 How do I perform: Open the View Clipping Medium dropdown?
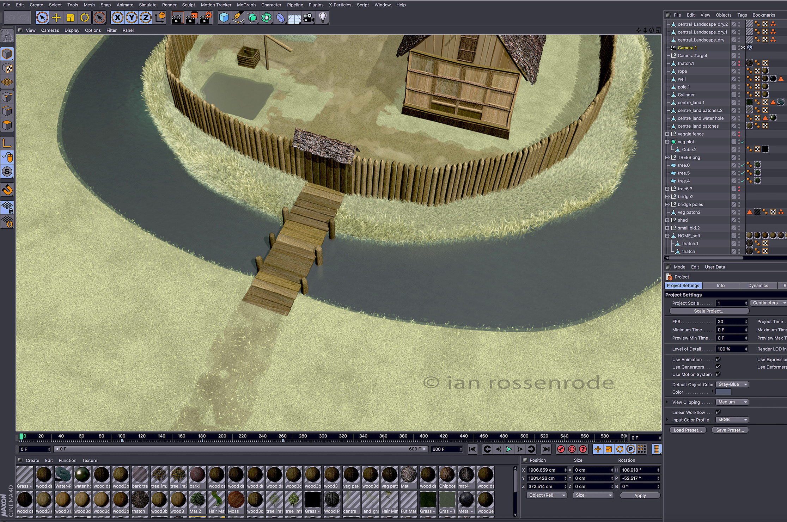[732, 402]
